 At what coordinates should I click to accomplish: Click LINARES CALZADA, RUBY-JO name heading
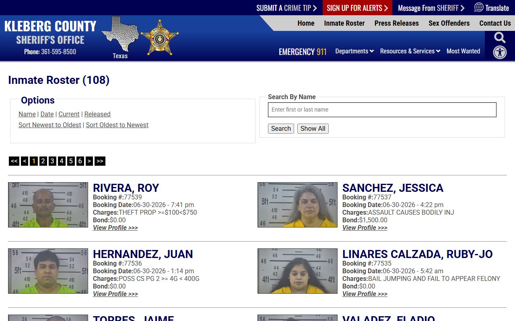coord(418,254)
